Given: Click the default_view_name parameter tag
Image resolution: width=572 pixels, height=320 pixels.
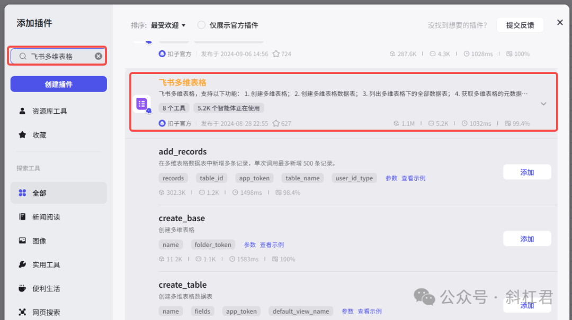Looking at the screenshot, I should 301,311.
